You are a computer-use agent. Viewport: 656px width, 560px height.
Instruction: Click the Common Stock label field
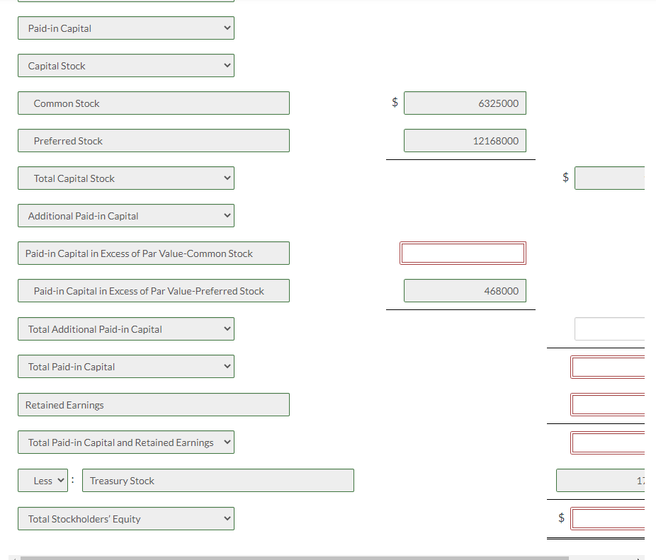(x=154, y=103)
